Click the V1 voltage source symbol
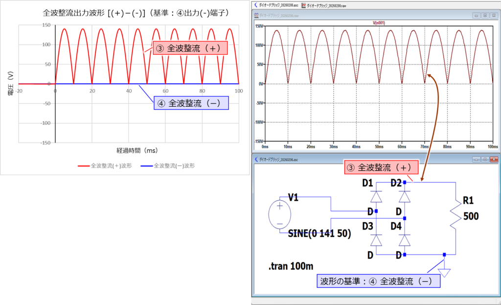This screenshot has height=305, width=501. pos(280,215)
